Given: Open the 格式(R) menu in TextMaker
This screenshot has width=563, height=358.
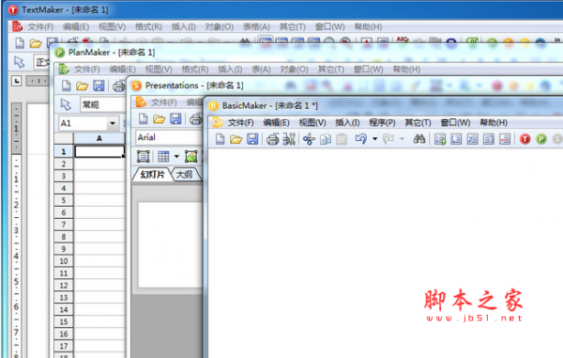Looking at the screenshot, I should pos(148,26).
